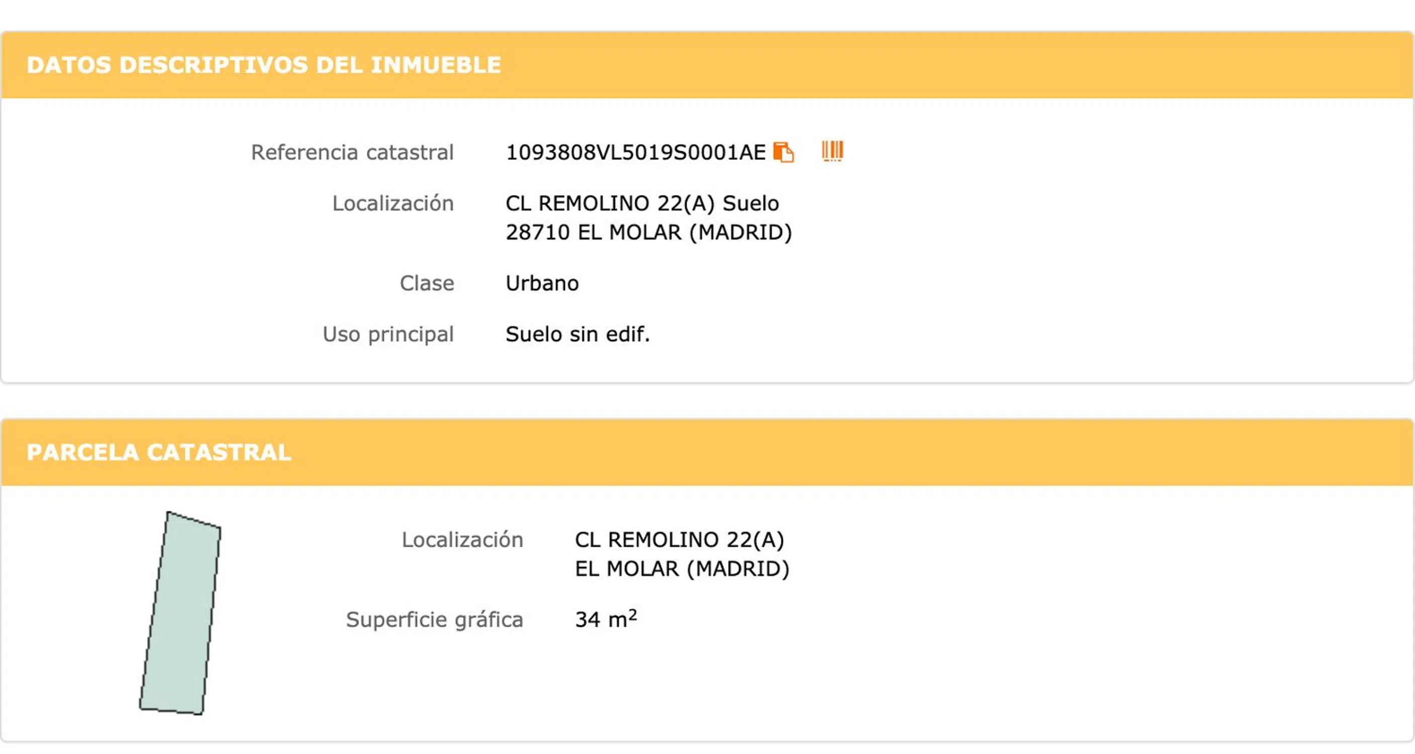Image resolution: width=1415 pixels, height=754 pixels.
Task: Open the green parcel shape thumbnail
Action: click(180, 614)
